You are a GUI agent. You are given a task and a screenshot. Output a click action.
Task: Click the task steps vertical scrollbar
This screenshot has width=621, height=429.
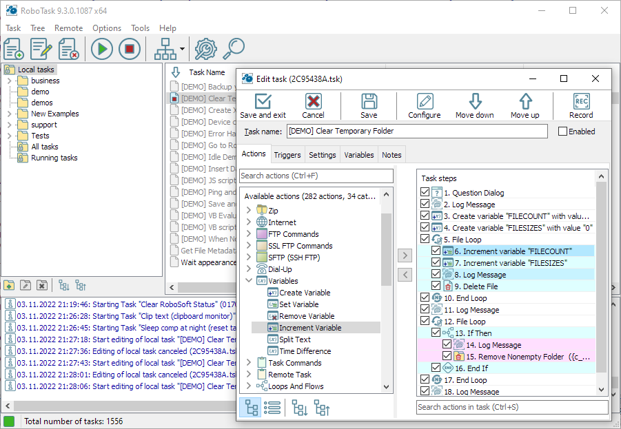point(602,275)
